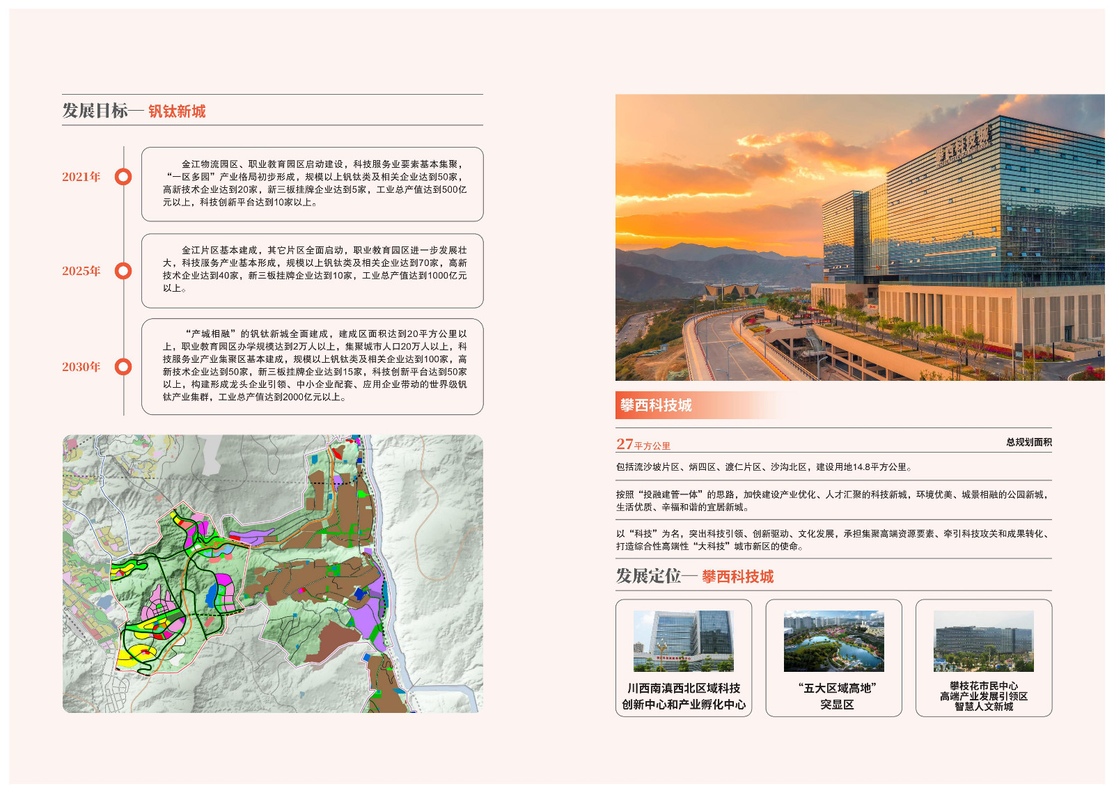The width and height of the screenshot is (1114, 793).
Task: Select the caption 突显区
Action: [x=837, y=705]
